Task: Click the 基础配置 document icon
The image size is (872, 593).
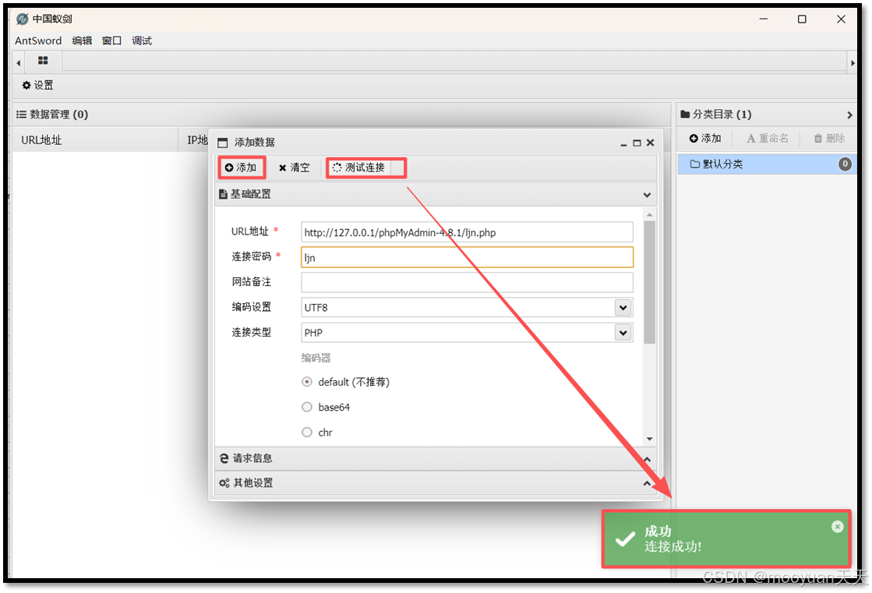Action: (223, 194)
